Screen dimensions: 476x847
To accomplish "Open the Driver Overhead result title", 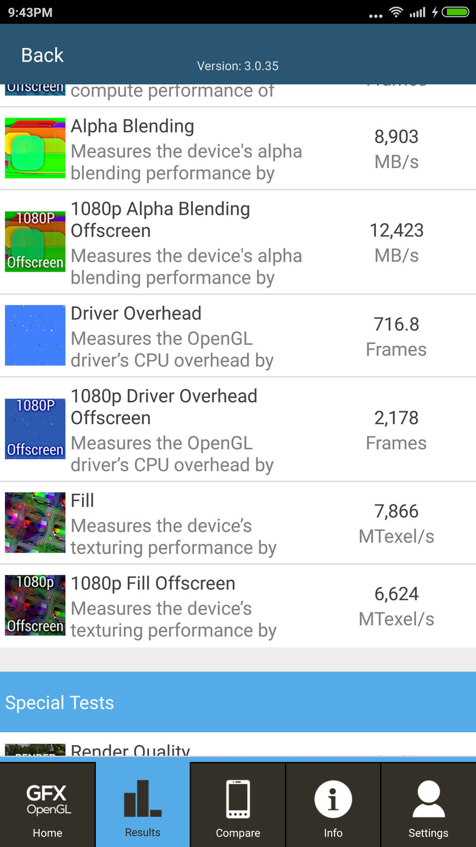I will (x=136, y=314).
